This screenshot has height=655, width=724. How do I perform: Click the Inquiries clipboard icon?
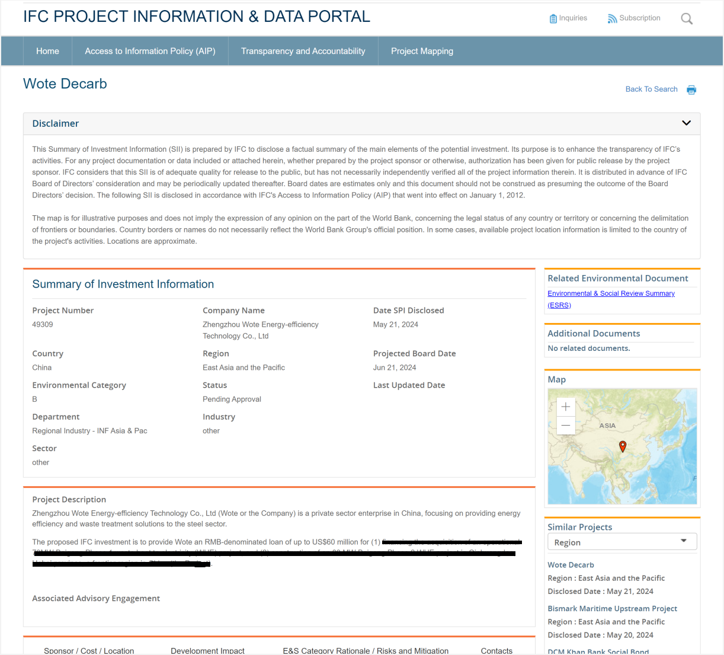tap(553, 18)
